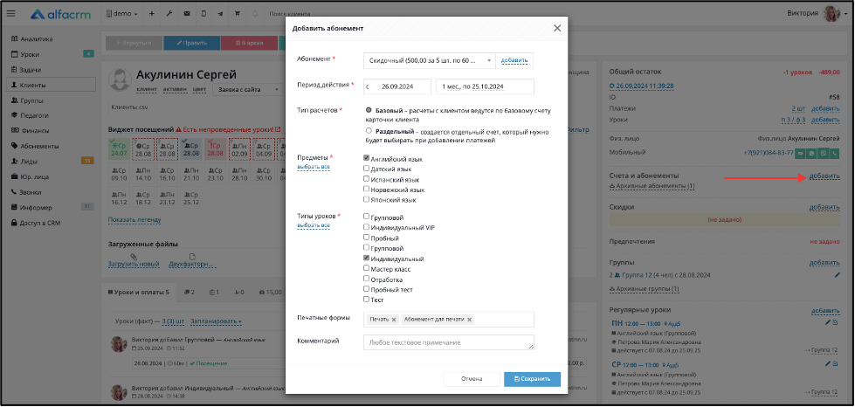
Task: Select the Раздельный calculation type radio
Action: pos(369,131)
